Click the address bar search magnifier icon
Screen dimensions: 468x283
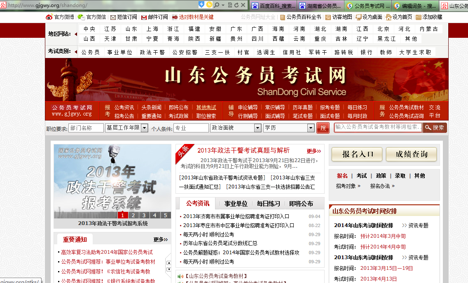coord(217,5)
